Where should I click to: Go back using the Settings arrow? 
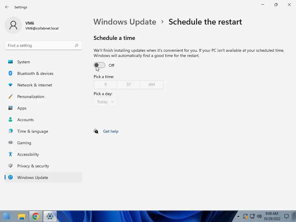click(7, 7)
